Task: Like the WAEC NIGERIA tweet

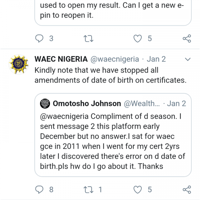Action: [x=138, y=190]
